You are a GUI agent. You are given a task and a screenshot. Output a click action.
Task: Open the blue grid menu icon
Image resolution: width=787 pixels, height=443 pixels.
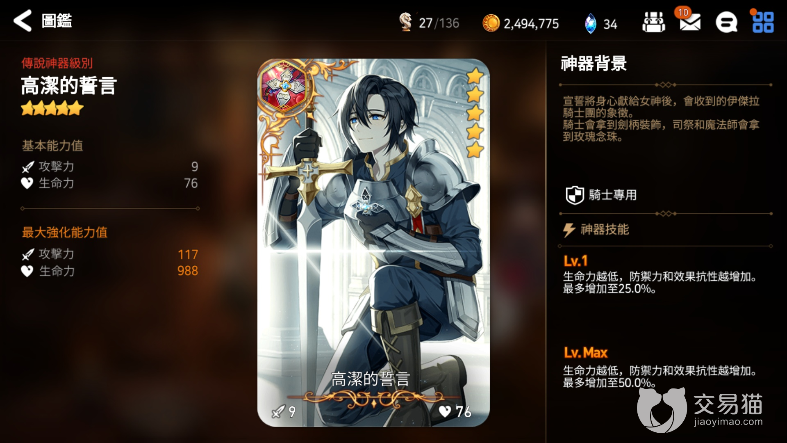(x=763, y=22)
